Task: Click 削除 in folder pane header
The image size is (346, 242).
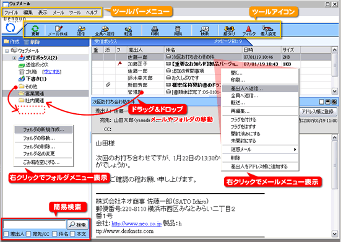Action: (32, 42)
